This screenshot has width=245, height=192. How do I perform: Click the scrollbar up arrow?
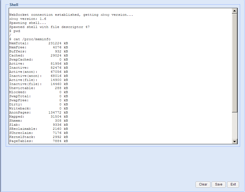coord(235,11)
